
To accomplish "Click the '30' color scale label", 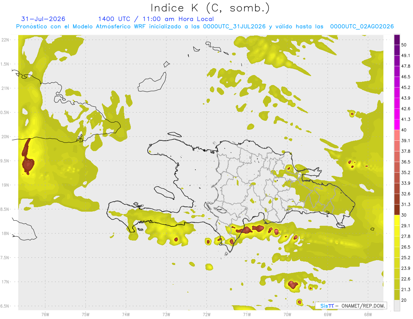I will coord(404,215).
